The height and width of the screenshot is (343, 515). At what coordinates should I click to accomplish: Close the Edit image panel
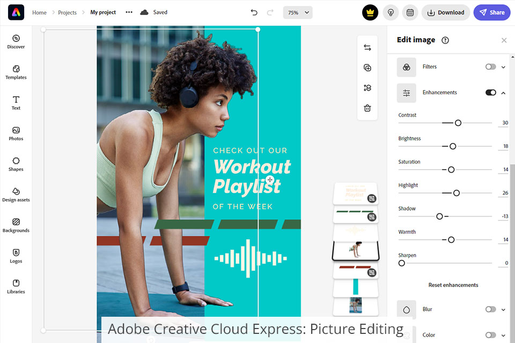pyautogui.click(x=504, y=40)
